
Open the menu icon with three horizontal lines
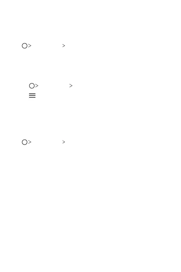click(x=32, y=96)
